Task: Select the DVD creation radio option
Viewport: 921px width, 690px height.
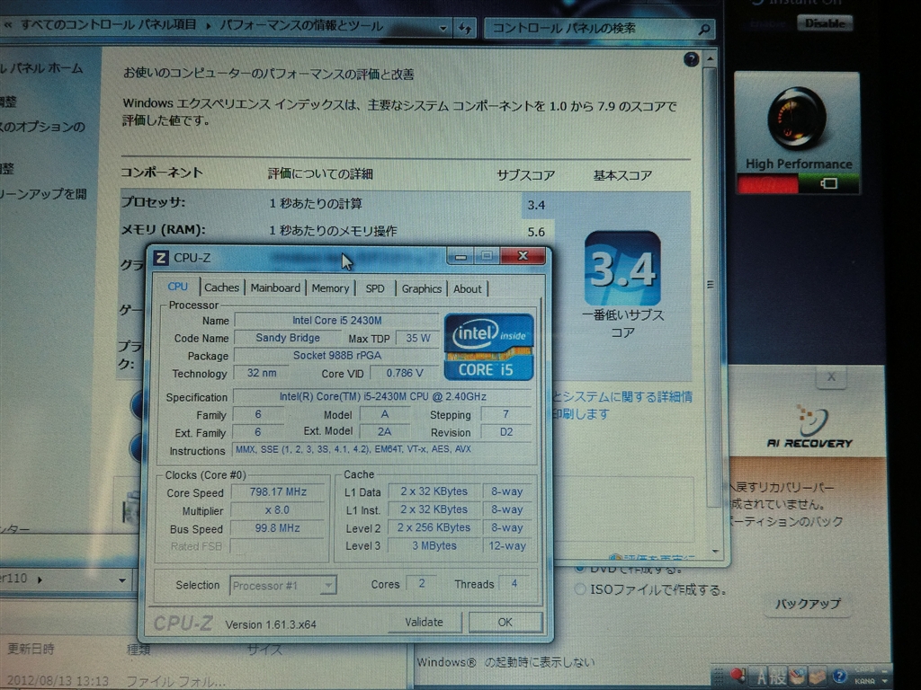Action: click(x=580, y=569)
